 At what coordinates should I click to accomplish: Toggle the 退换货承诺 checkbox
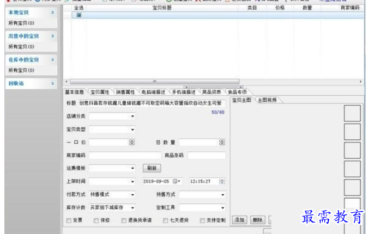(124, 220)
